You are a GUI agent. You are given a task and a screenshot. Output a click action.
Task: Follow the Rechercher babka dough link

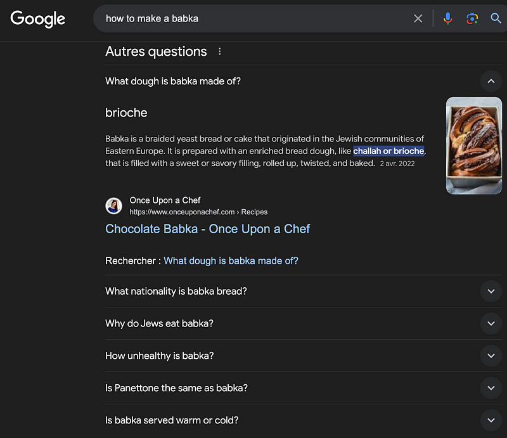[231, 261]
